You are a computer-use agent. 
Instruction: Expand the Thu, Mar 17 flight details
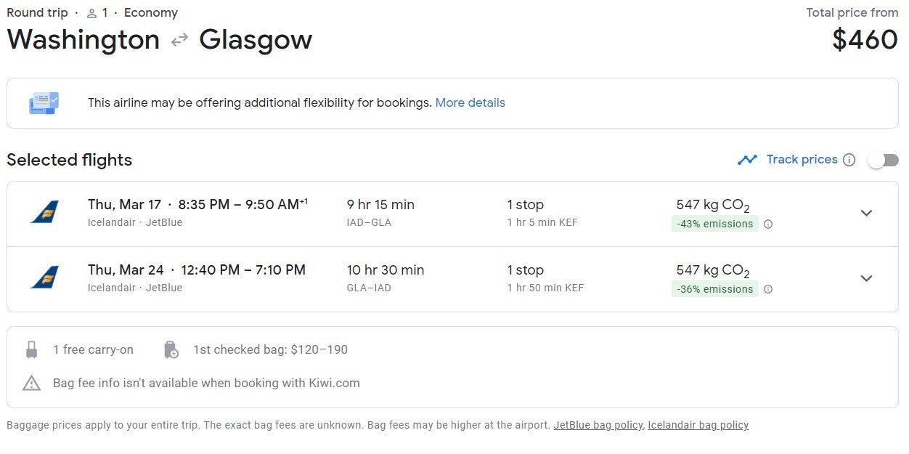(x=866, y=213)
